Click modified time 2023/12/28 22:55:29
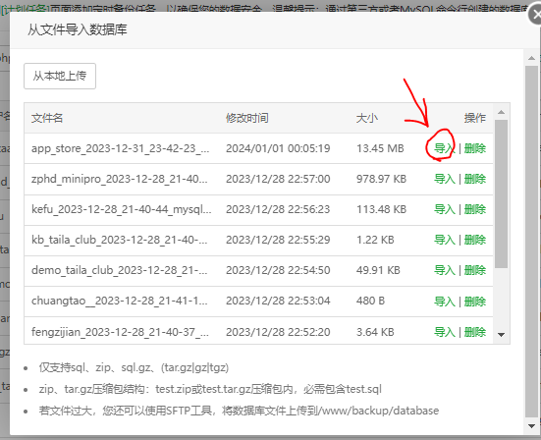The height and width of the screenshot is (440, 541). pyautogui.click(x=278, y=240)
